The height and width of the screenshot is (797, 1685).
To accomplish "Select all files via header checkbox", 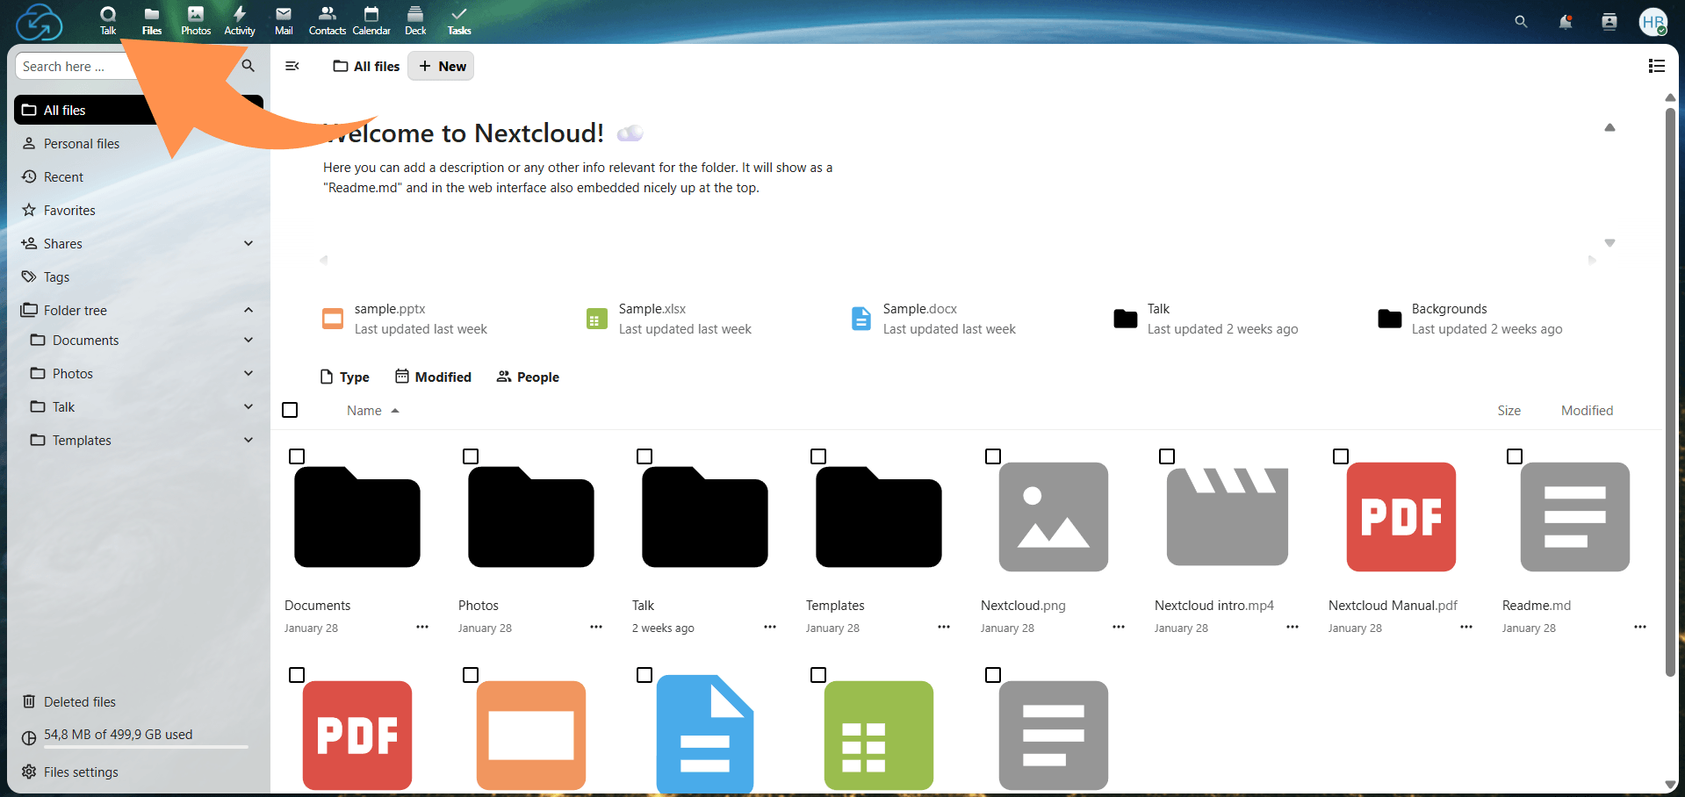I will (x=290, y=410).
